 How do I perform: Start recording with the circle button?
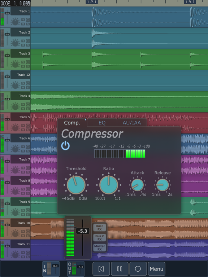[x=138, y=269]
